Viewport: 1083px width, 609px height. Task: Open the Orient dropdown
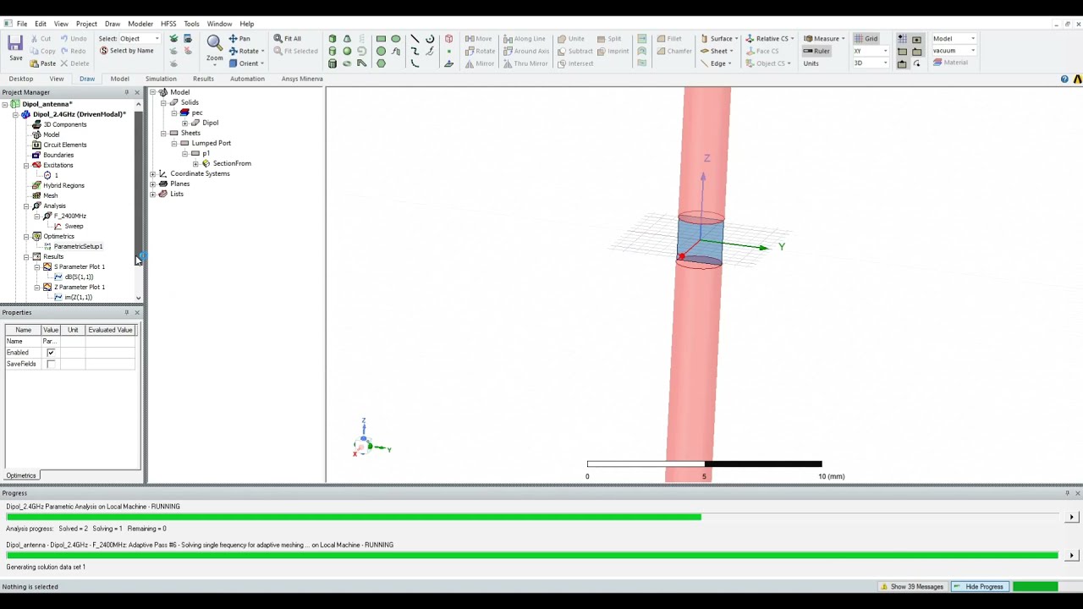pos(247,63)
